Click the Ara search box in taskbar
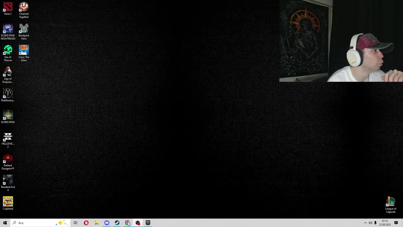 pos(40,223)
